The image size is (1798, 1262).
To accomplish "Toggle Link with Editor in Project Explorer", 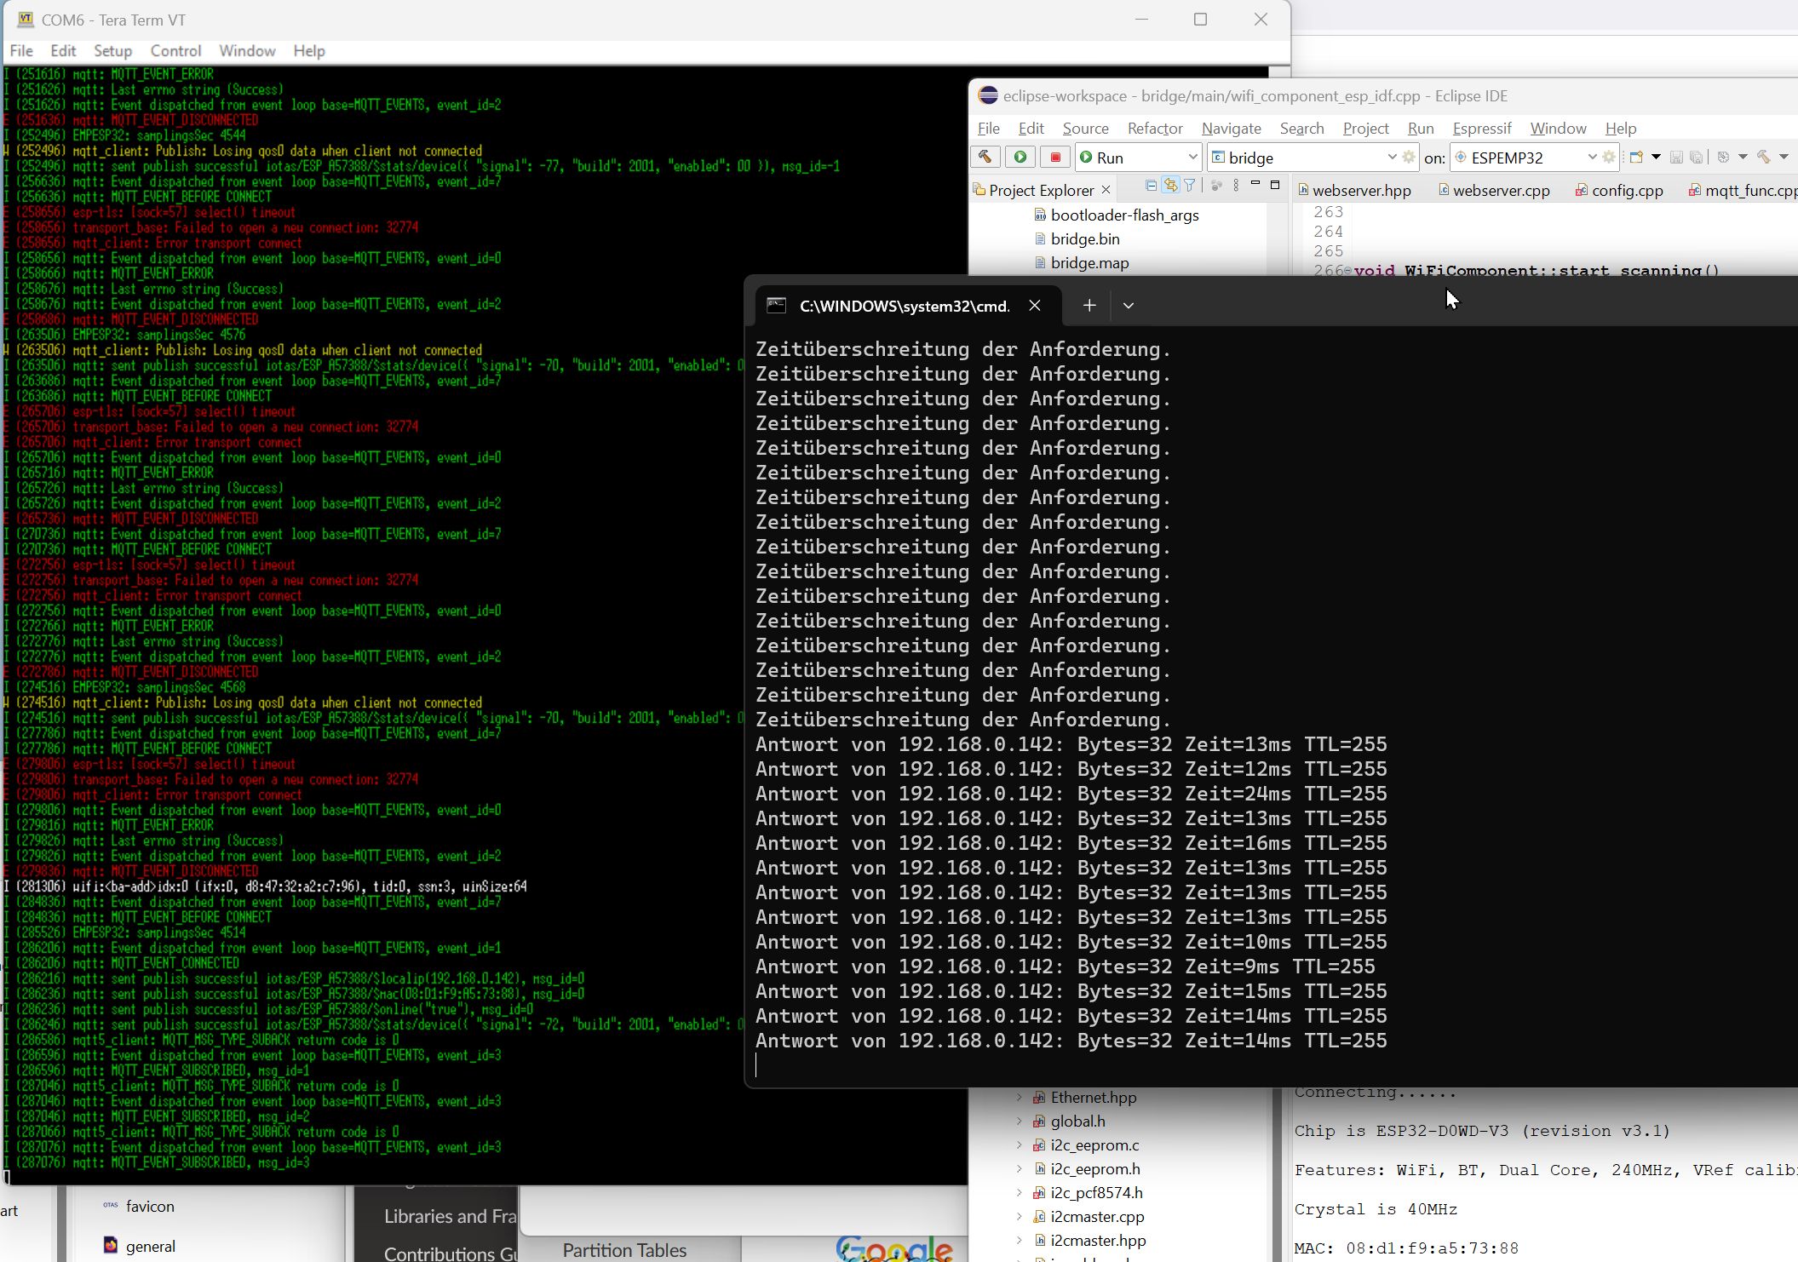I will 1171,186.
